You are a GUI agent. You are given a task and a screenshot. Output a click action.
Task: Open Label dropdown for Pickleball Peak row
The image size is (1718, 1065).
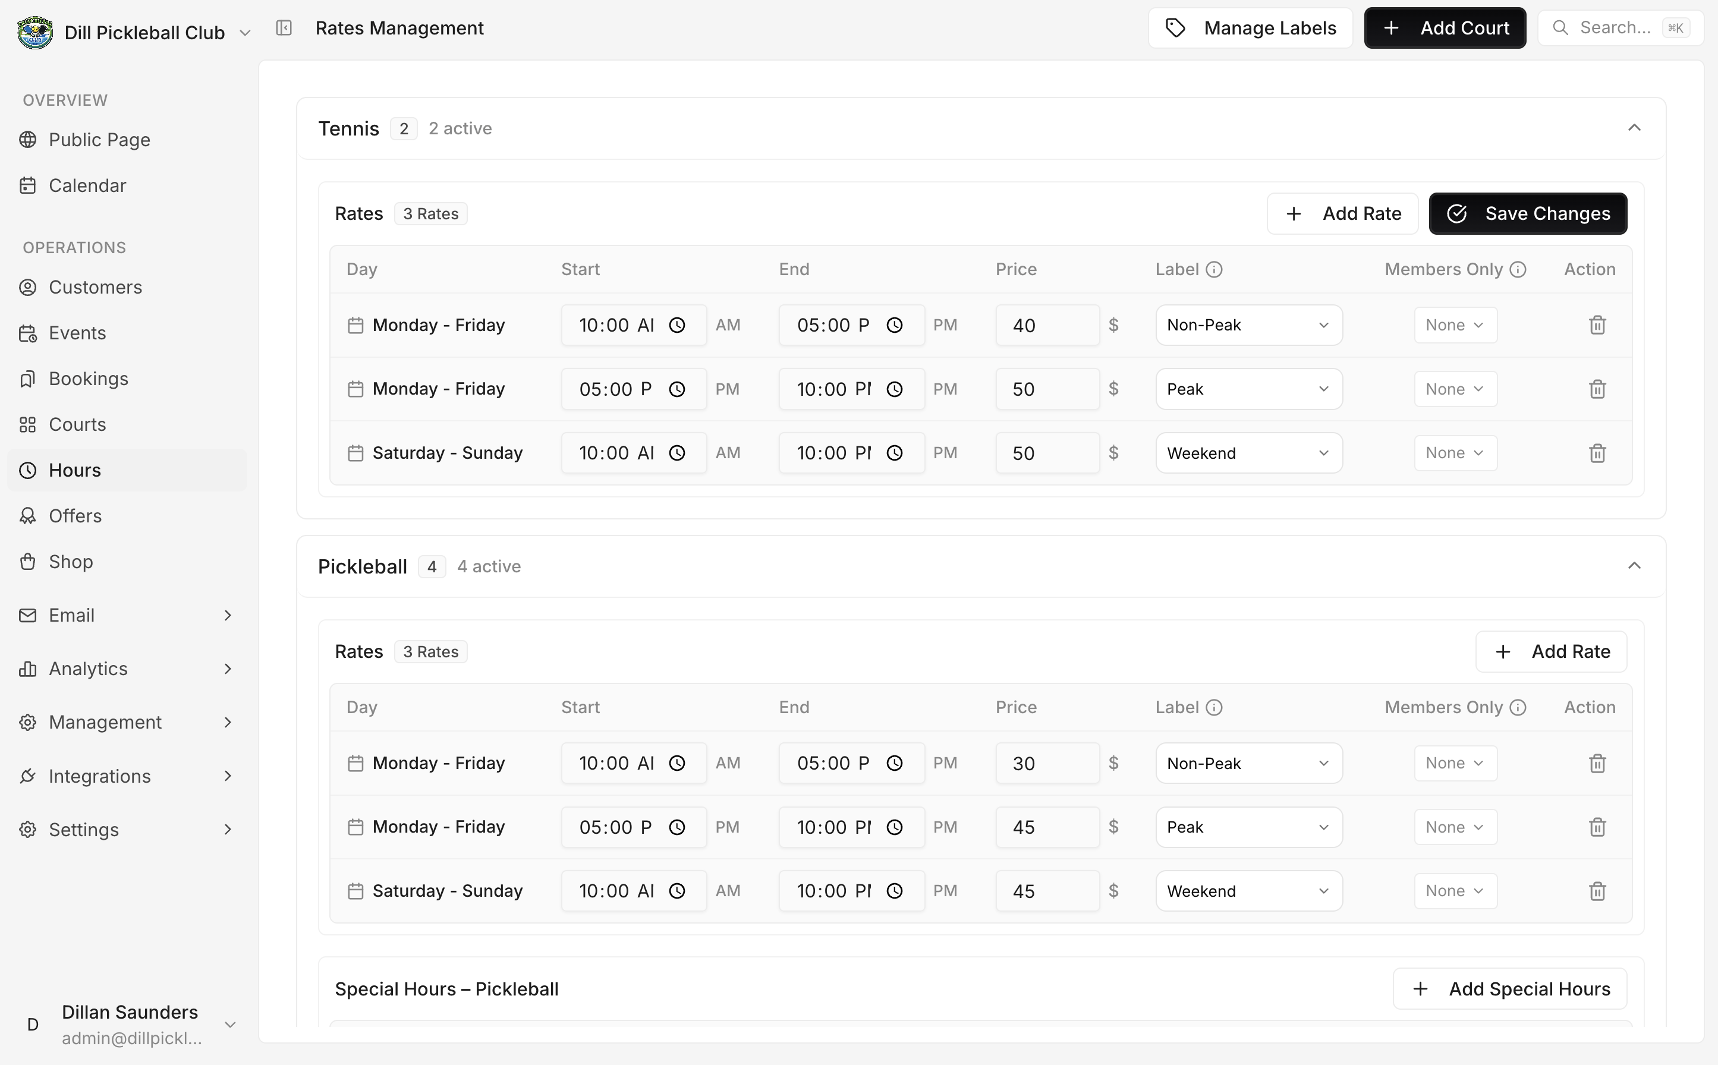(1248, 827)
